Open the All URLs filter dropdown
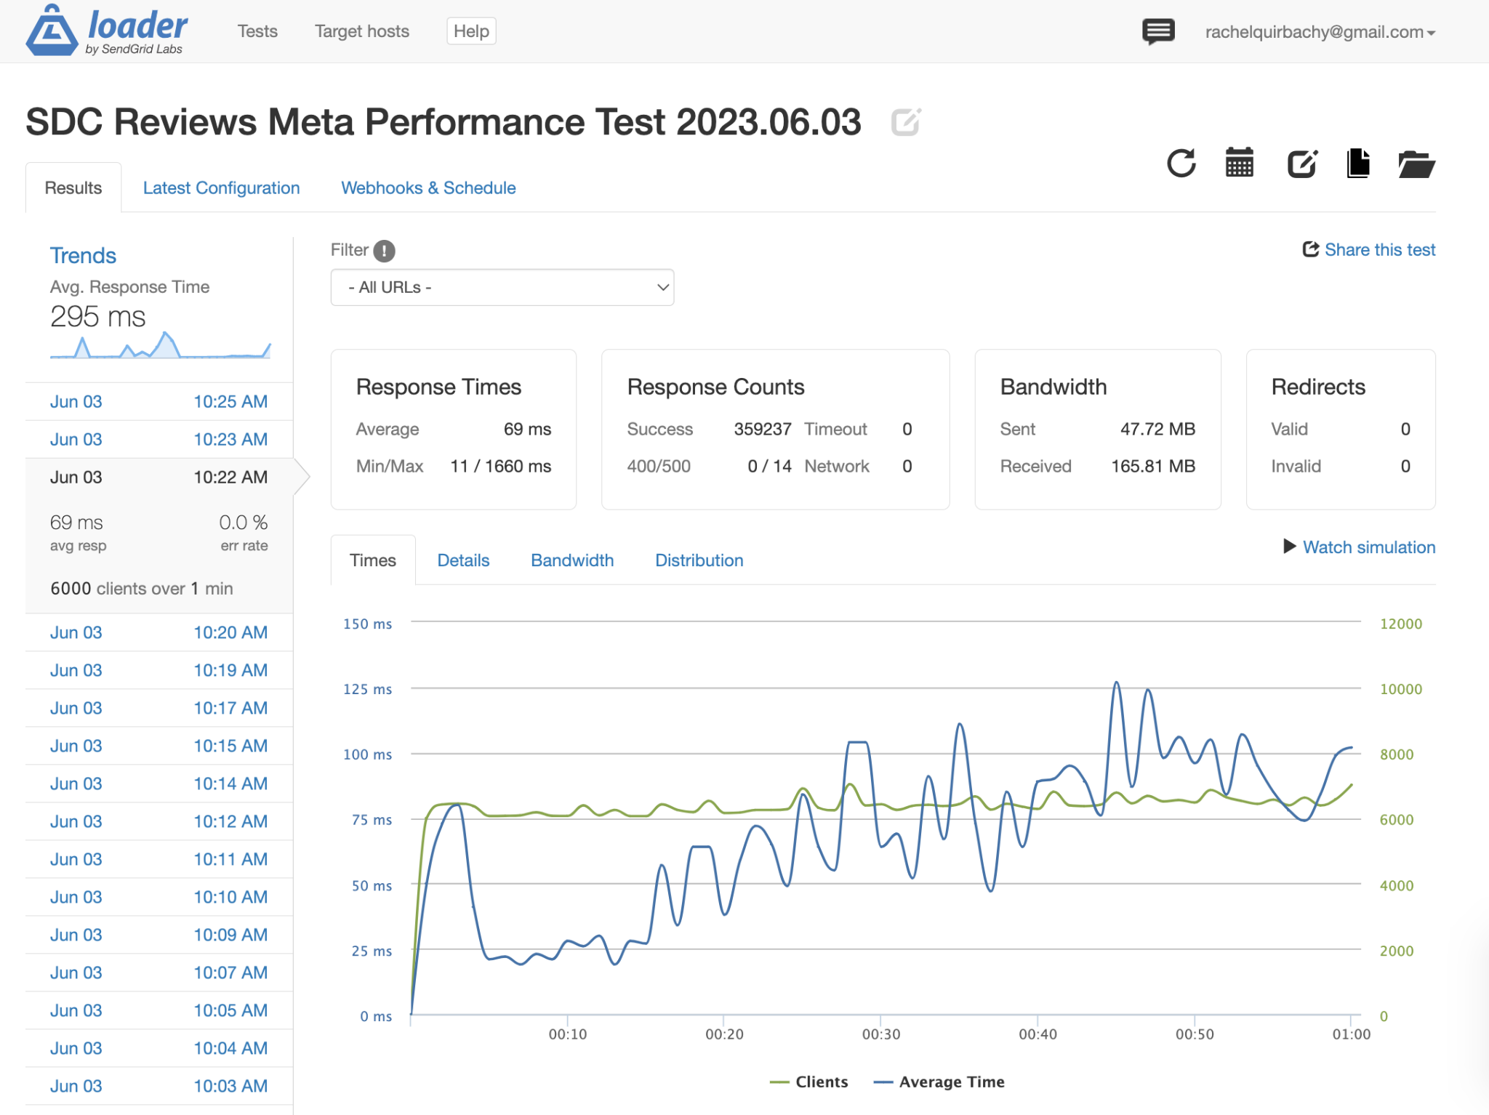Screen dimensions: 1489x1115 click(x=502, y=288)
